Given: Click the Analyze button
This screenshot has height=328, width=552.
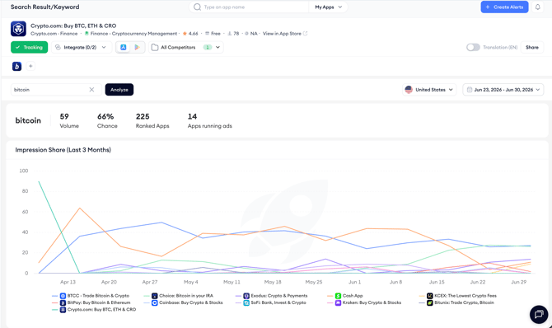Looking at the screenshot, I should (119, 90).
